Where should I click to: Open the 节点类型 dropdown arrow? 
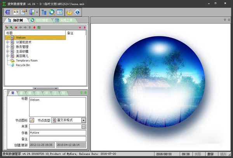pos(83,120)
